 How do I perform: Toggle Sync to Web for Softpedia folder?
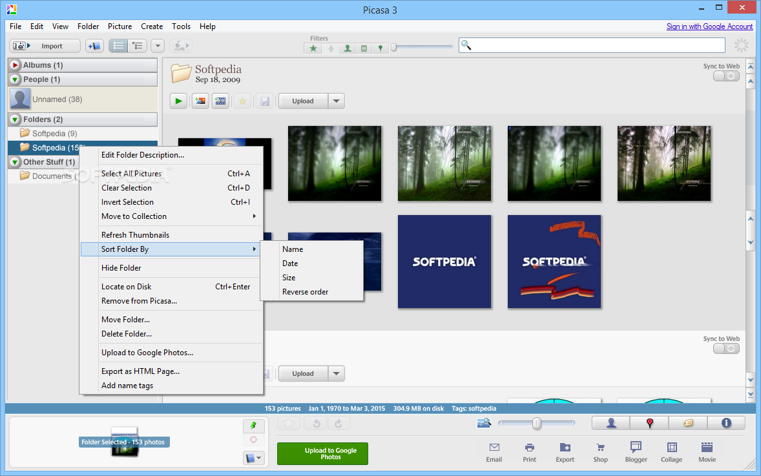(x=726, y=76)
